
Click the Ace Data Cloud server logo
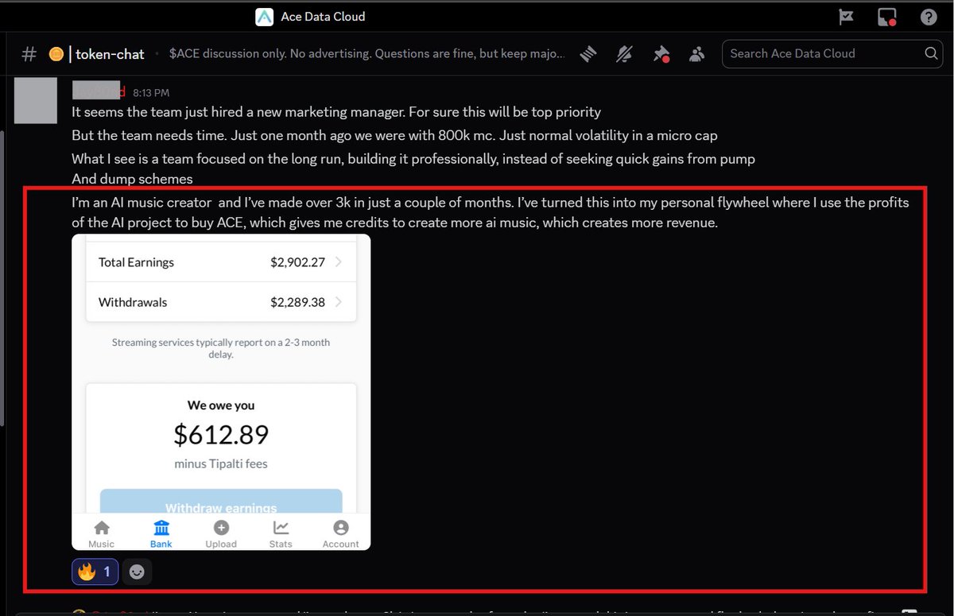coord(265,16)
